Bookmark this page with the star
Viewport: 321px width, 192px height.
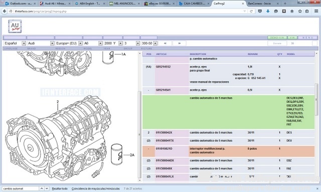click(x=300, y=11)
